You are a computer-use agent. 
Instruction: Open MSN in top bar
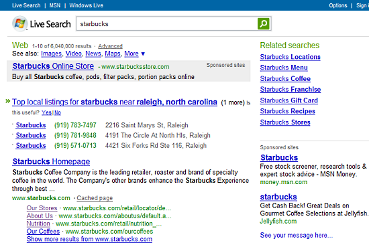[x=55, y=5]
